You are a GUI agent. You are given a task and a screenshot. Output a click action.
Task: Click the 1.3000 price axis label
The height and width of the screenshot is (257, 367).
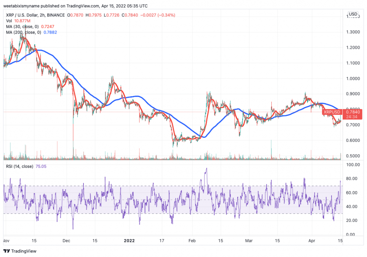click(353, 32)
